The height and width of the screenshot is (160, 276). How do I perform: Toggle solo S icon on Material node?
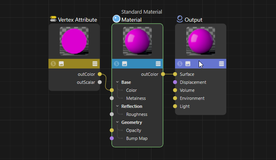(117, 64)
